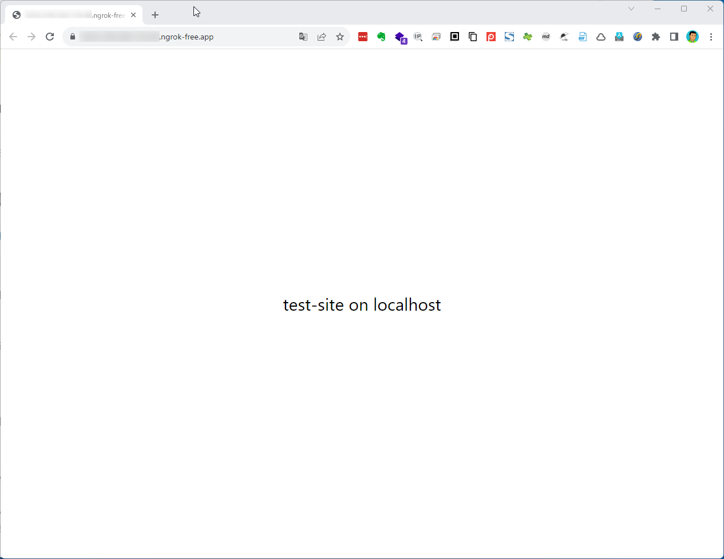Open the LastPass extension
Viewport: 724px width, 559px height.
pyautogui.click(x=362, y=37)
